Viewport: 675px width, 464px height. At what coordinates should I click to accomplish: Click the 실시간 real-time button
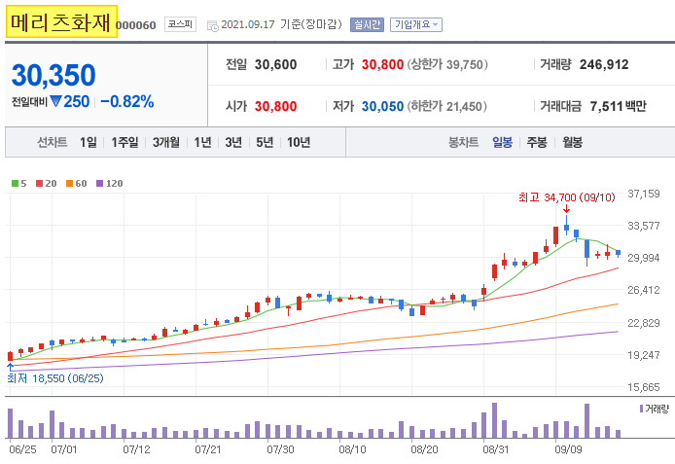[367, 24]
